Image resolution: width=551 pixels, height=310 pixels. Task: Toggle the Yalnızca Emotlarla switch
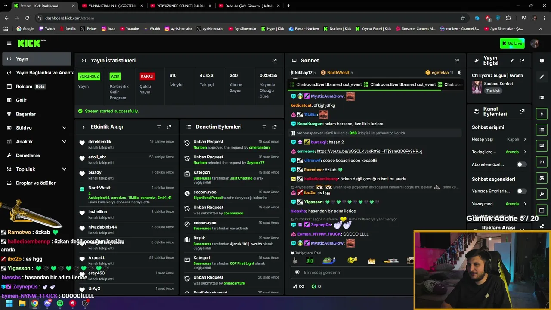click(521, 191)
